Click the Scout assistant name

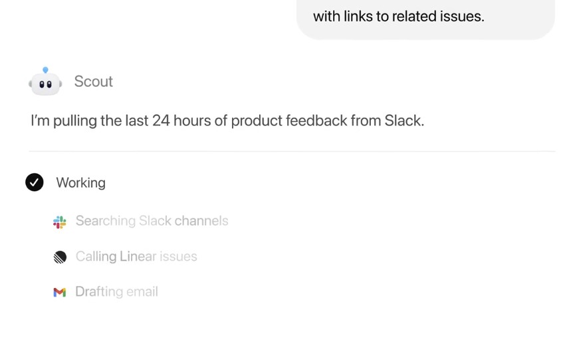coord(93,81)
